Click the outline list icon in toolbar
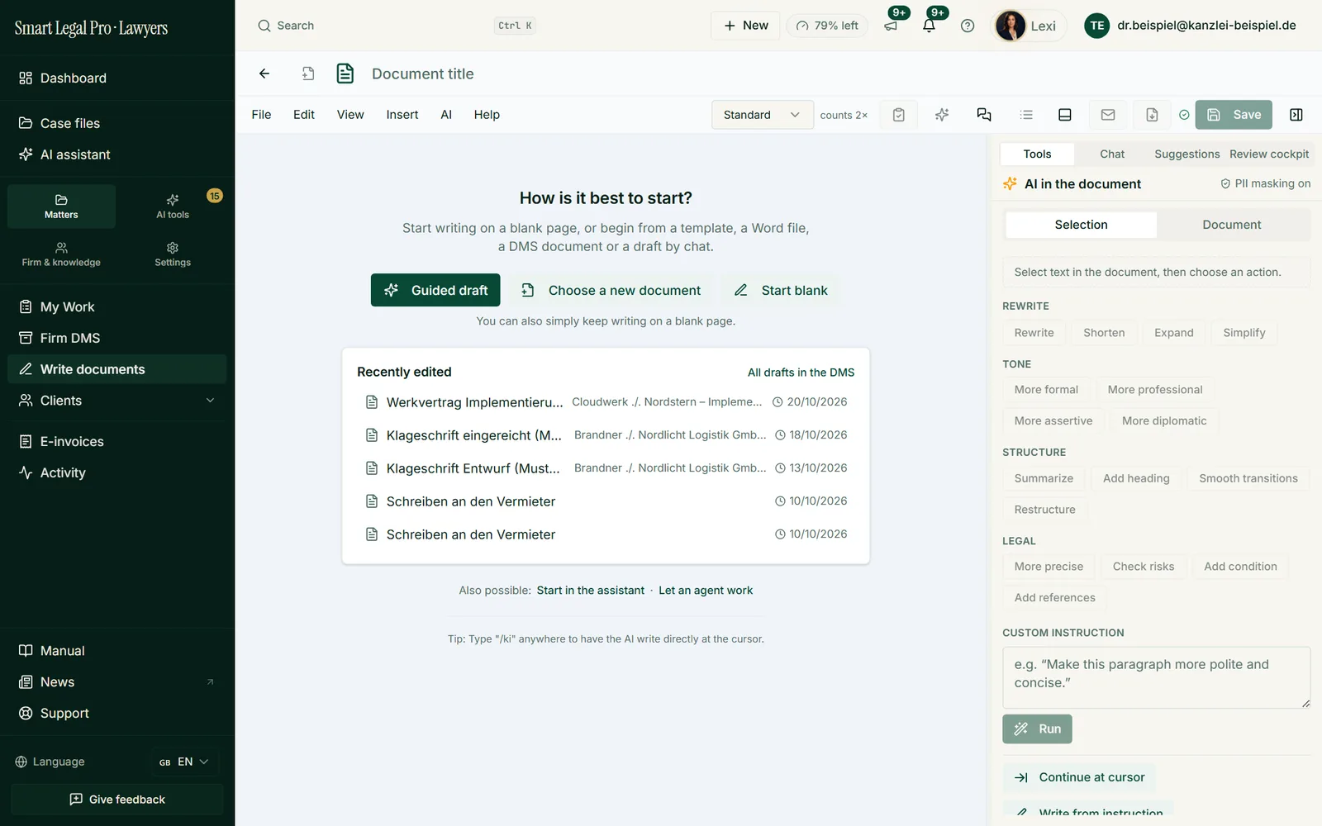This screenshot has width=1322, height=826. pos(1026,115)
